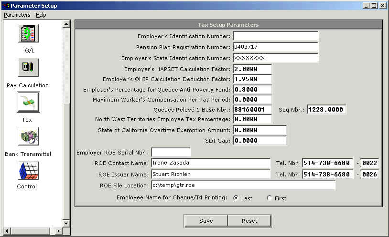Open the Bank Transmittal icon

[x=28, y=136]
